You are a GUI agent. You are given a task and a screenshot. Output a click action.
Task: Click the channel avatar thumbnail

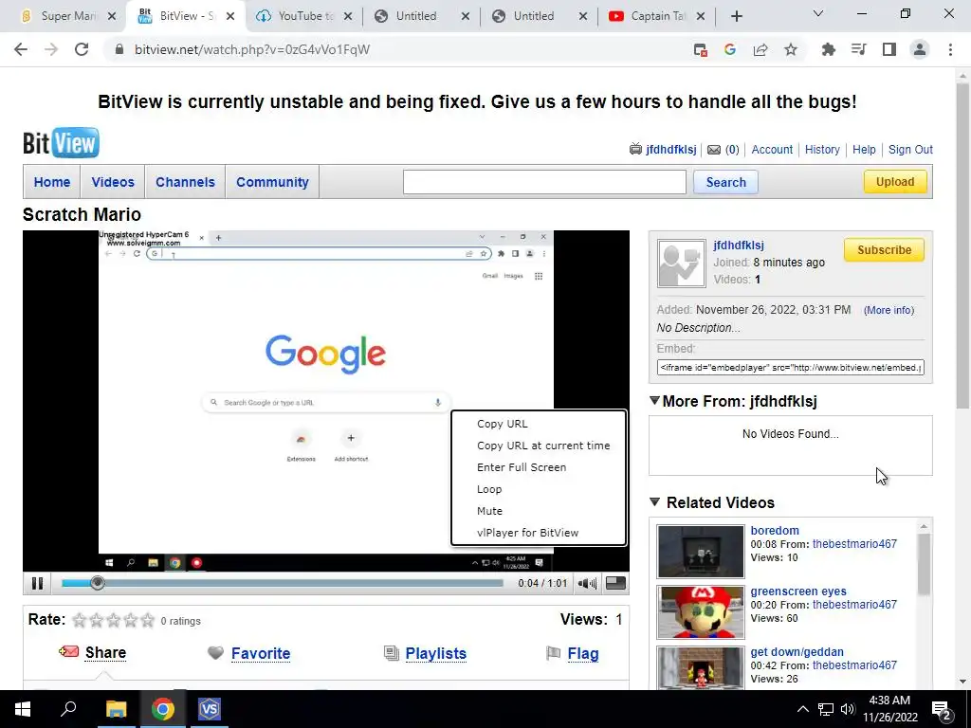(681, 264)
